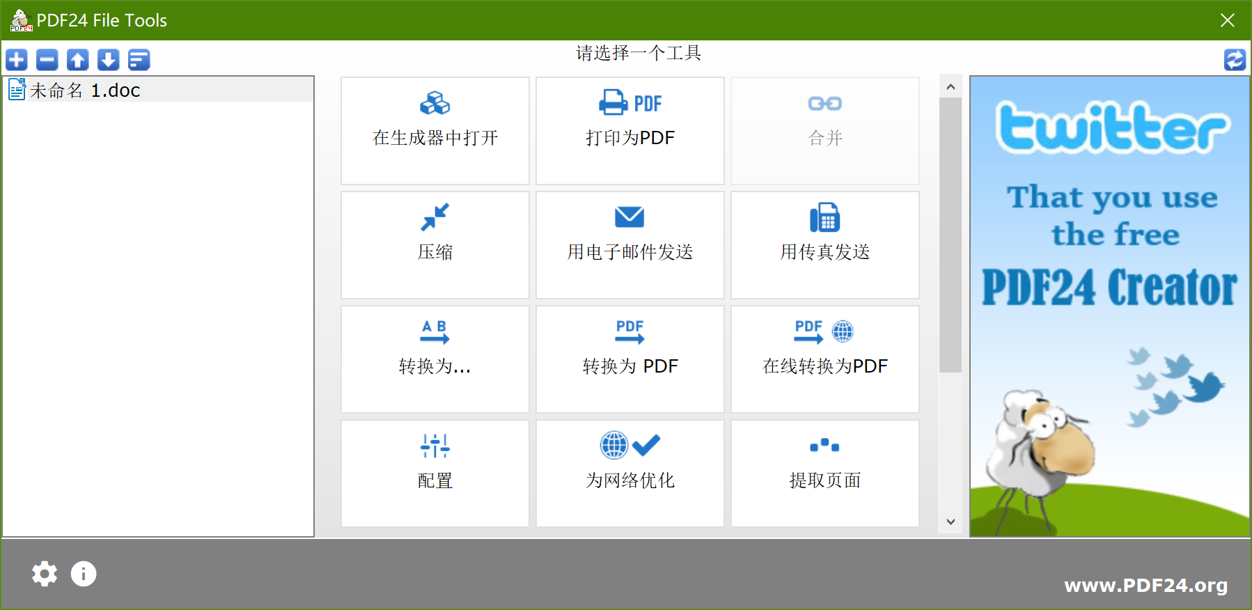Click the PDF24 sheep logo in title bar

[21, 20]
